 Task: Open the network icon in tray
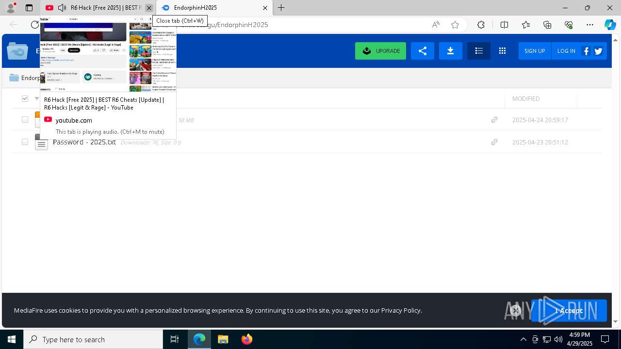pos(547,339)
